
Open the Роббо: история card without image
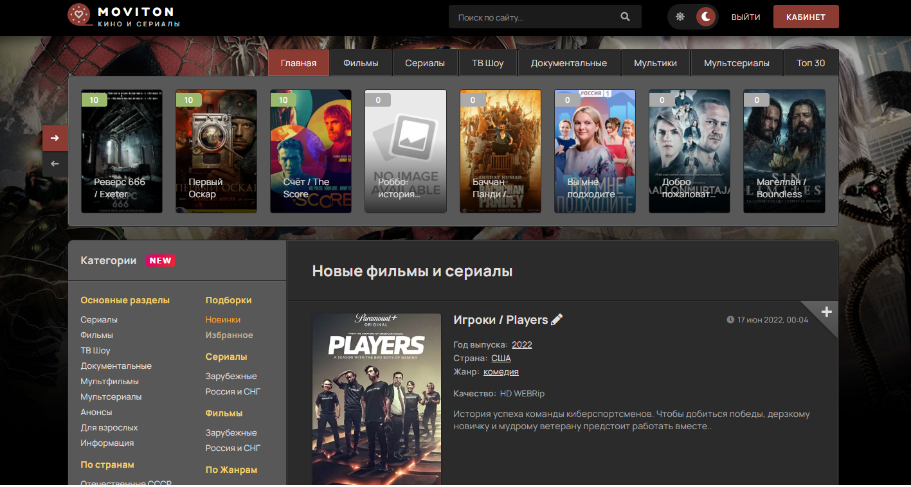406,151
